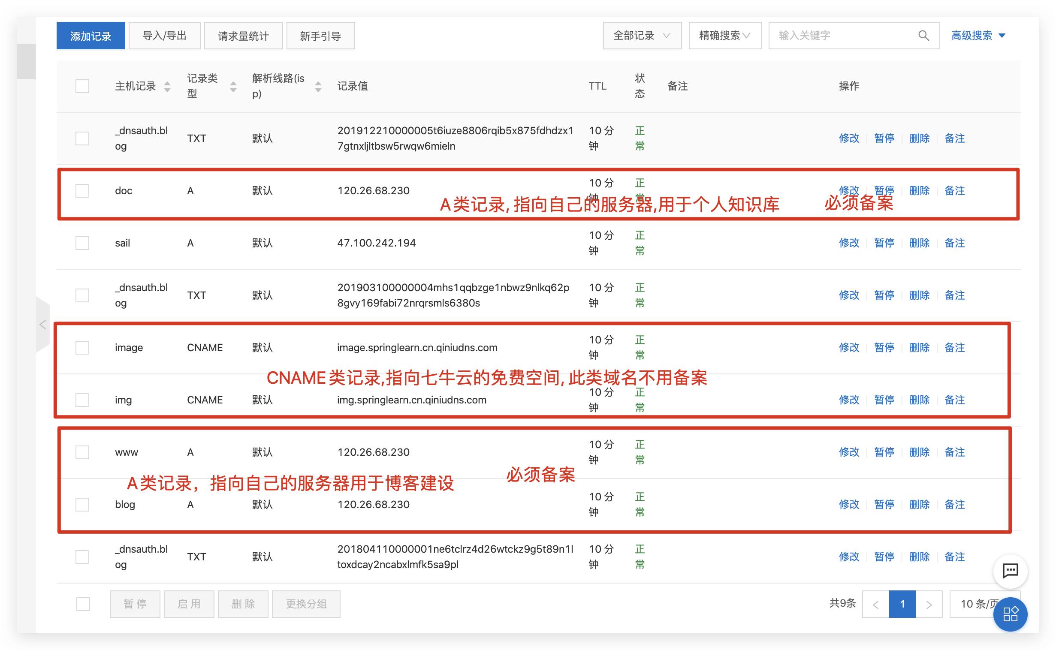This screenshot has width=1056, height=650.
Task: Sort by 主机记录 column arrows
Action: click(167, 87)
